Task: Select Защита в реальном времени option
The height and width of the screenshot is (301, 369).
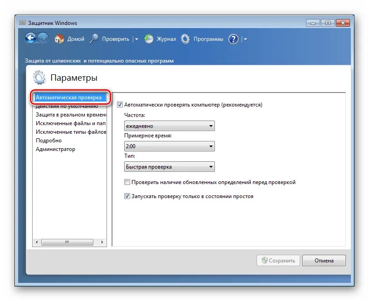Action: coord(71,115)
